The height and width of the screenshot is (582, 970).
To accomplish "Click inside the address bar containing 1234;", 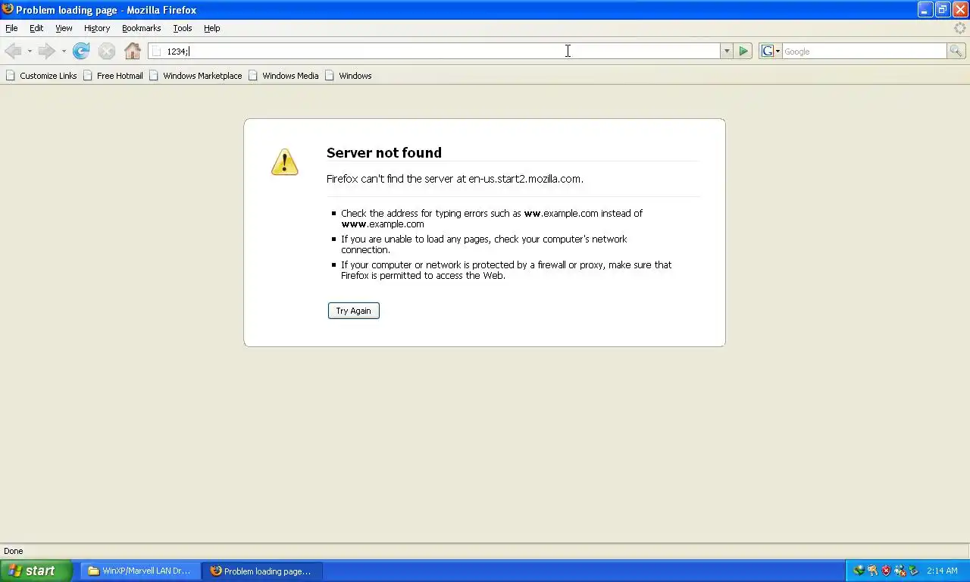I will pos(434,51).
